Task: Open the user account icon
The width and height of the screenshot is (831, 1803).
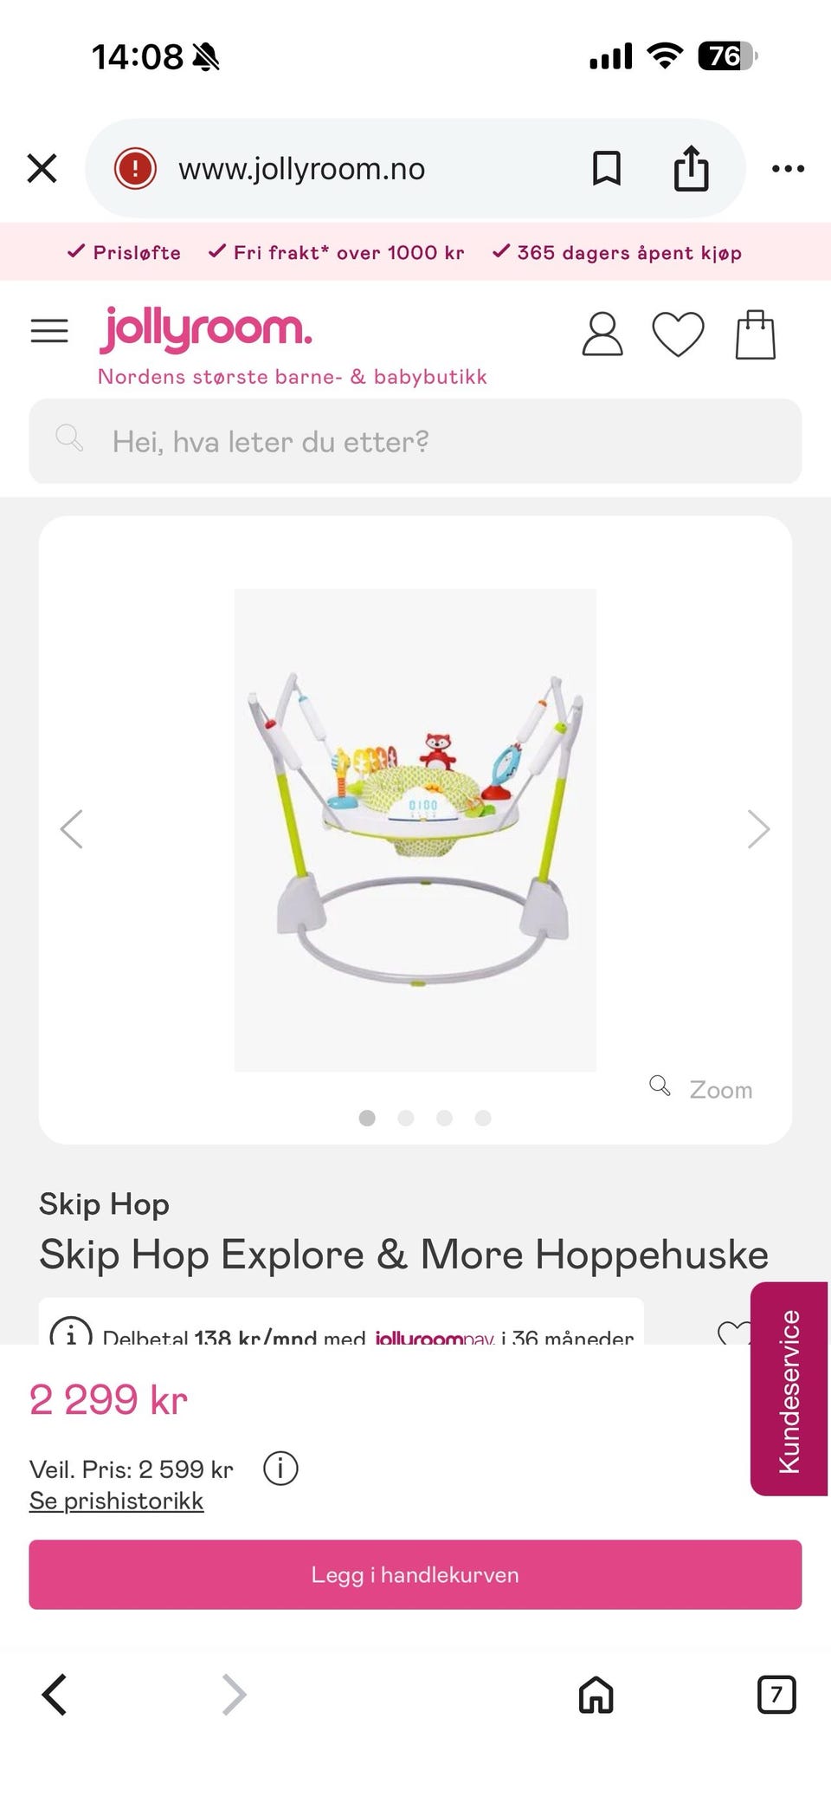Action: [602, 334]
